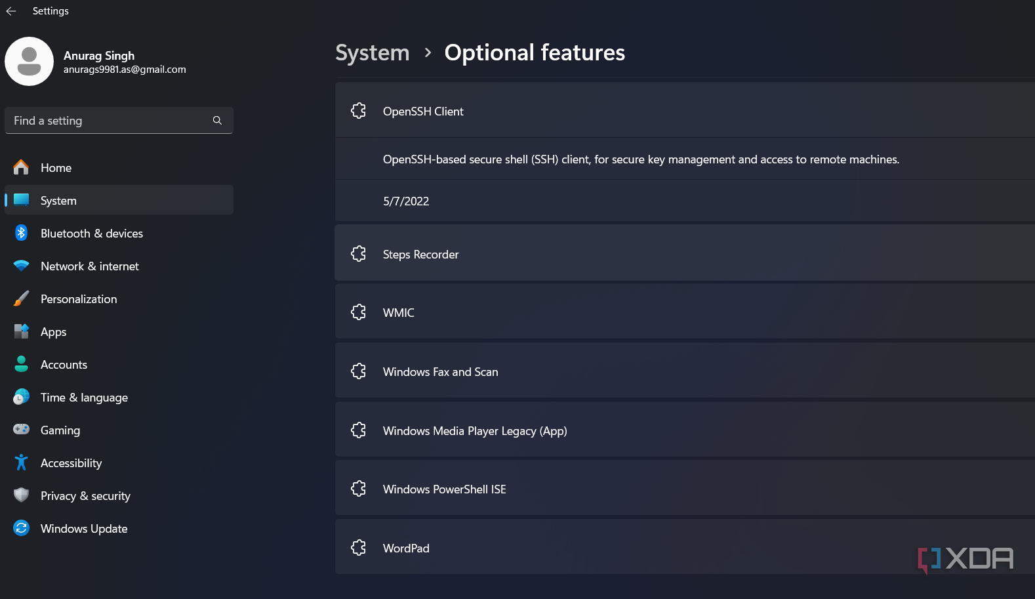This screenshot has height=599, width=1035.
Task: Click the Gaming controller icon
Action: pyautogui.click(x=21, y=430)
